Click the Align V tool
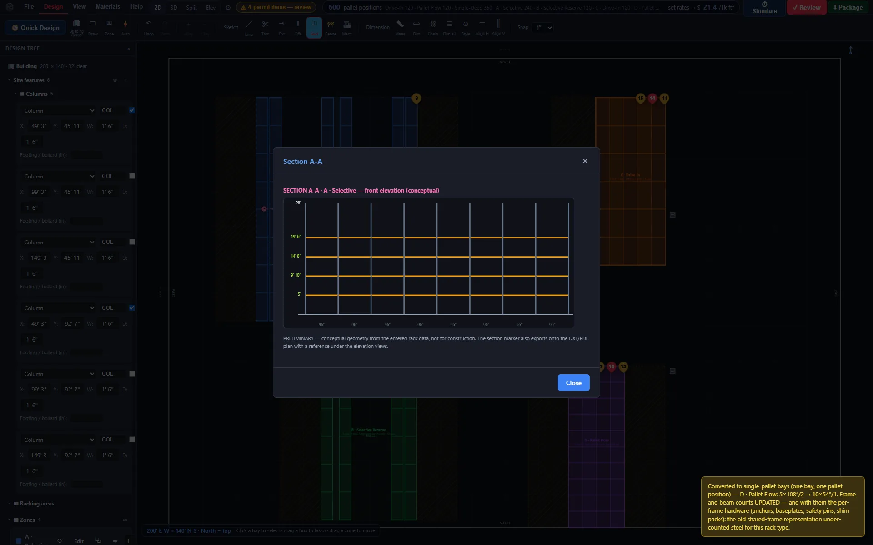The width and height of the screenshot is (873, 545). coord(498,27)
